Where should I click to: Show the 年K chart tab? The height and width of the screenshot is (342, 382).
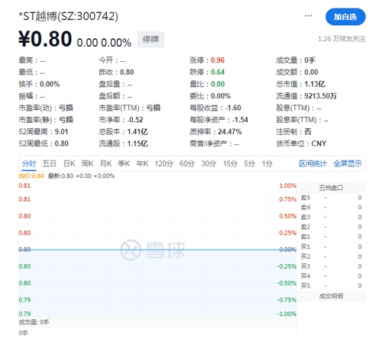[x=142, y=163]
